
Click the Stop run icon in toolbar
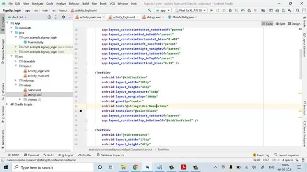255,11
